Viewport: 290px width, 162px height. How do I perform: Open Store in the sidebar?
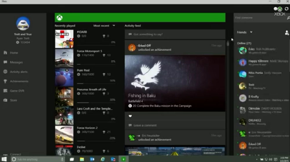click(14, 100)
